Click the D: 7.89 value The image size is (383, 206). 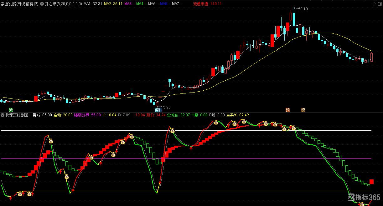(124, 115)
